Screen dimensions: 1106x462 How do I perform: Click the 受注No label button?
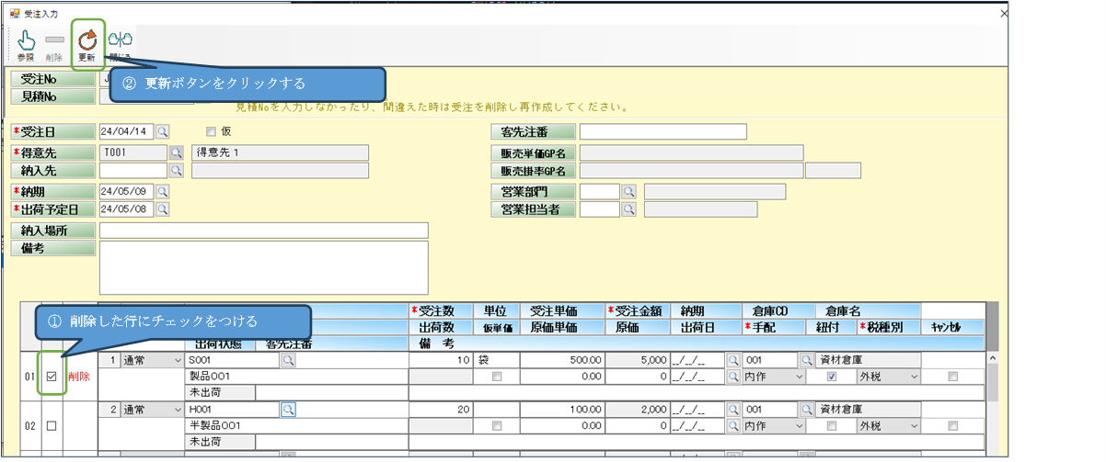coord(52,78)
